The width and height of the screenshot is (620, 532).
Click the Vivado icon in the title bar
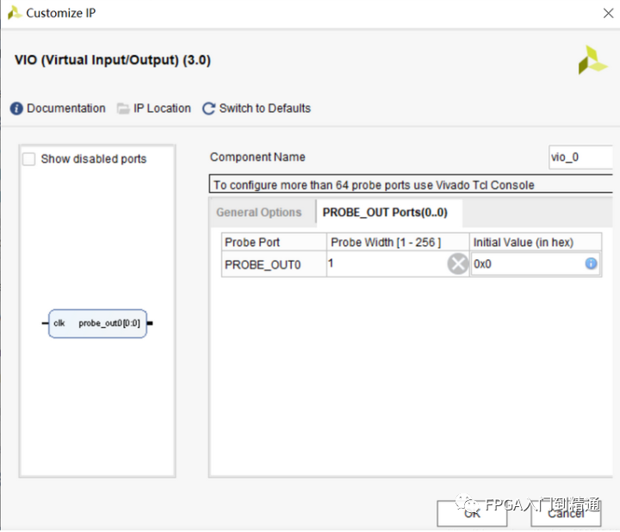15,13
